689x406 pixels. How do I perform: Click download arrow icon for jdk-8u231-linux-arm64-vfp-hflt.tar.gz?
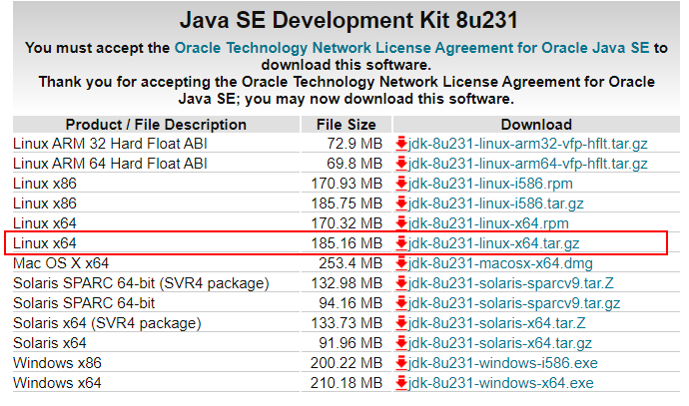[x=401, y=164]
